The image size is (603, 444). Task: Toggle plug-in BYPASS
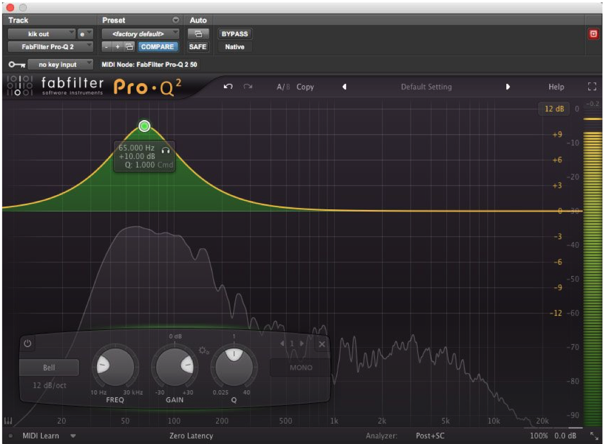pos(235,34)
